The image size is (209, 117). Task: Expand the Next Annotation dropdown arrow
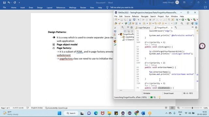(x=147, y=23)
